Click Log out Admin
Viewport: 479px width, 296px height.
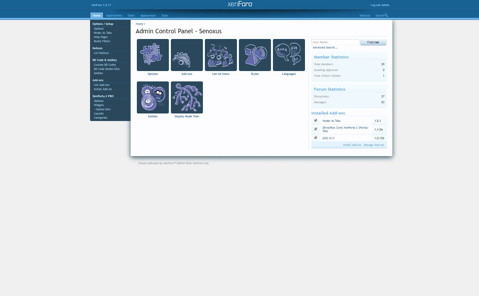click(380, 5)
